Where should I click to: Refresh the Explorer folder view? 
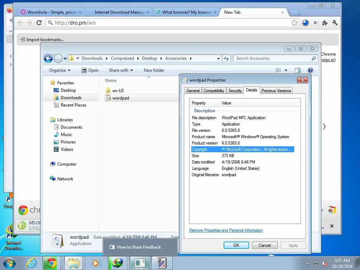coord(226,58)
